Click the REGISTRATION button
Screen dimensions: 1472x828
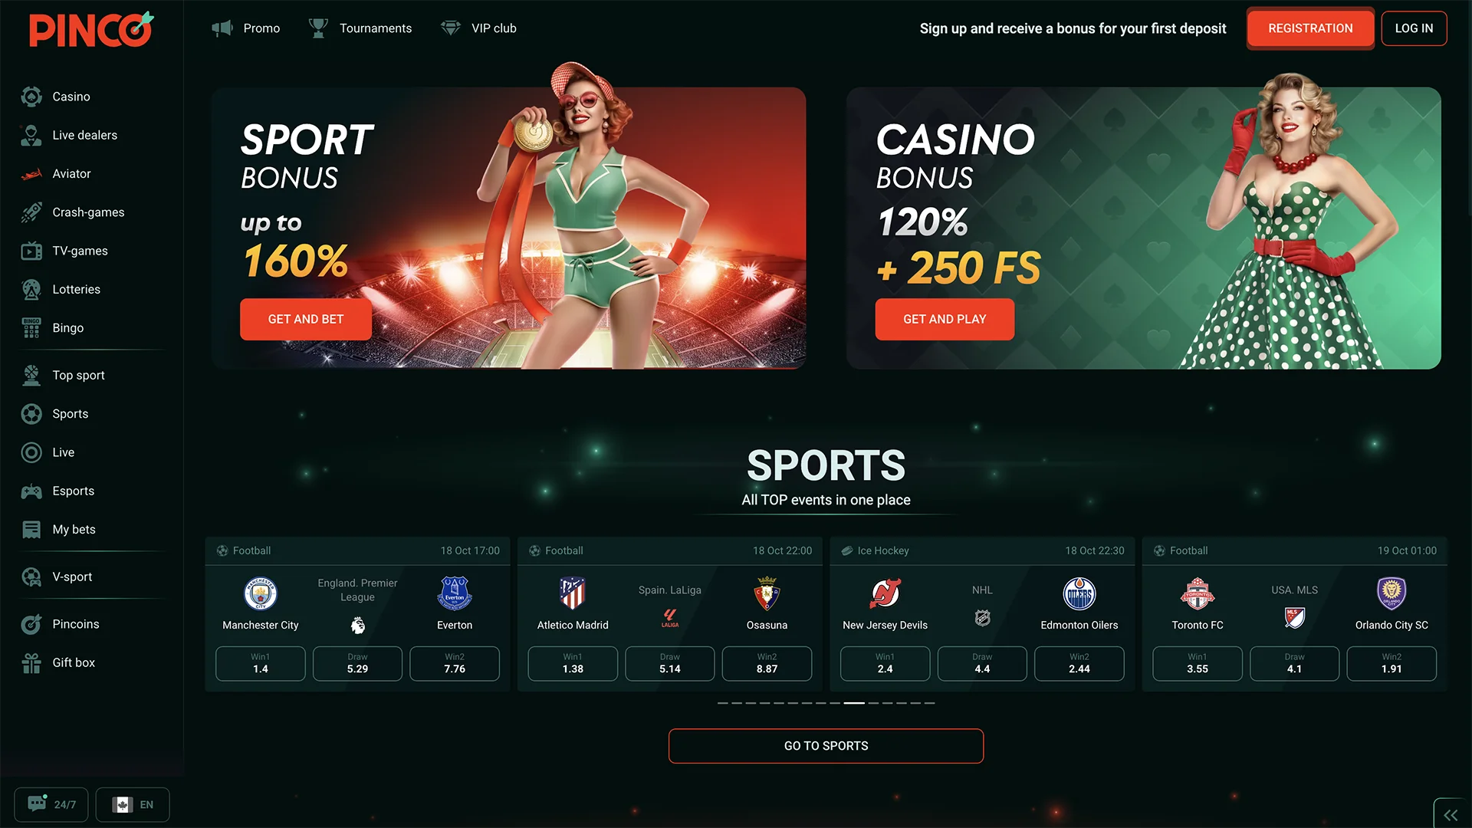click(x=1310, y=28)
